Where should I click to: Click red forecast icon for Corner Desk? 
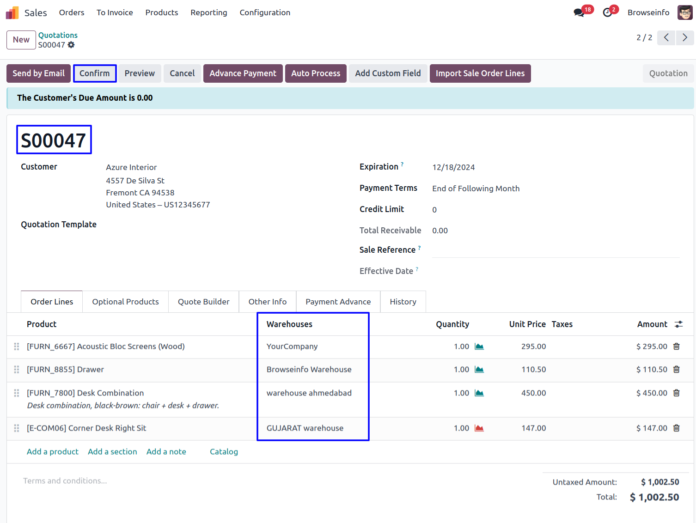point(479,428)
